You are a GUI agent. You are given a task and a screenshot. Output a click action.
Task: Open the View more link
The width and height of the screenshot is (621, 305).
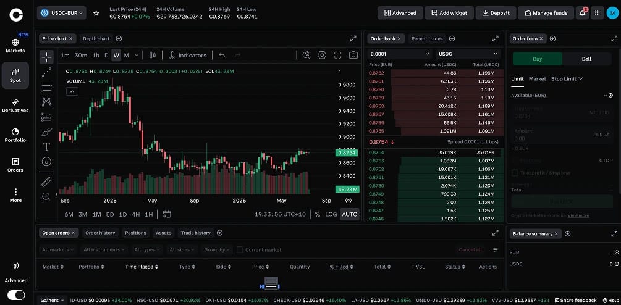point(578,215)
